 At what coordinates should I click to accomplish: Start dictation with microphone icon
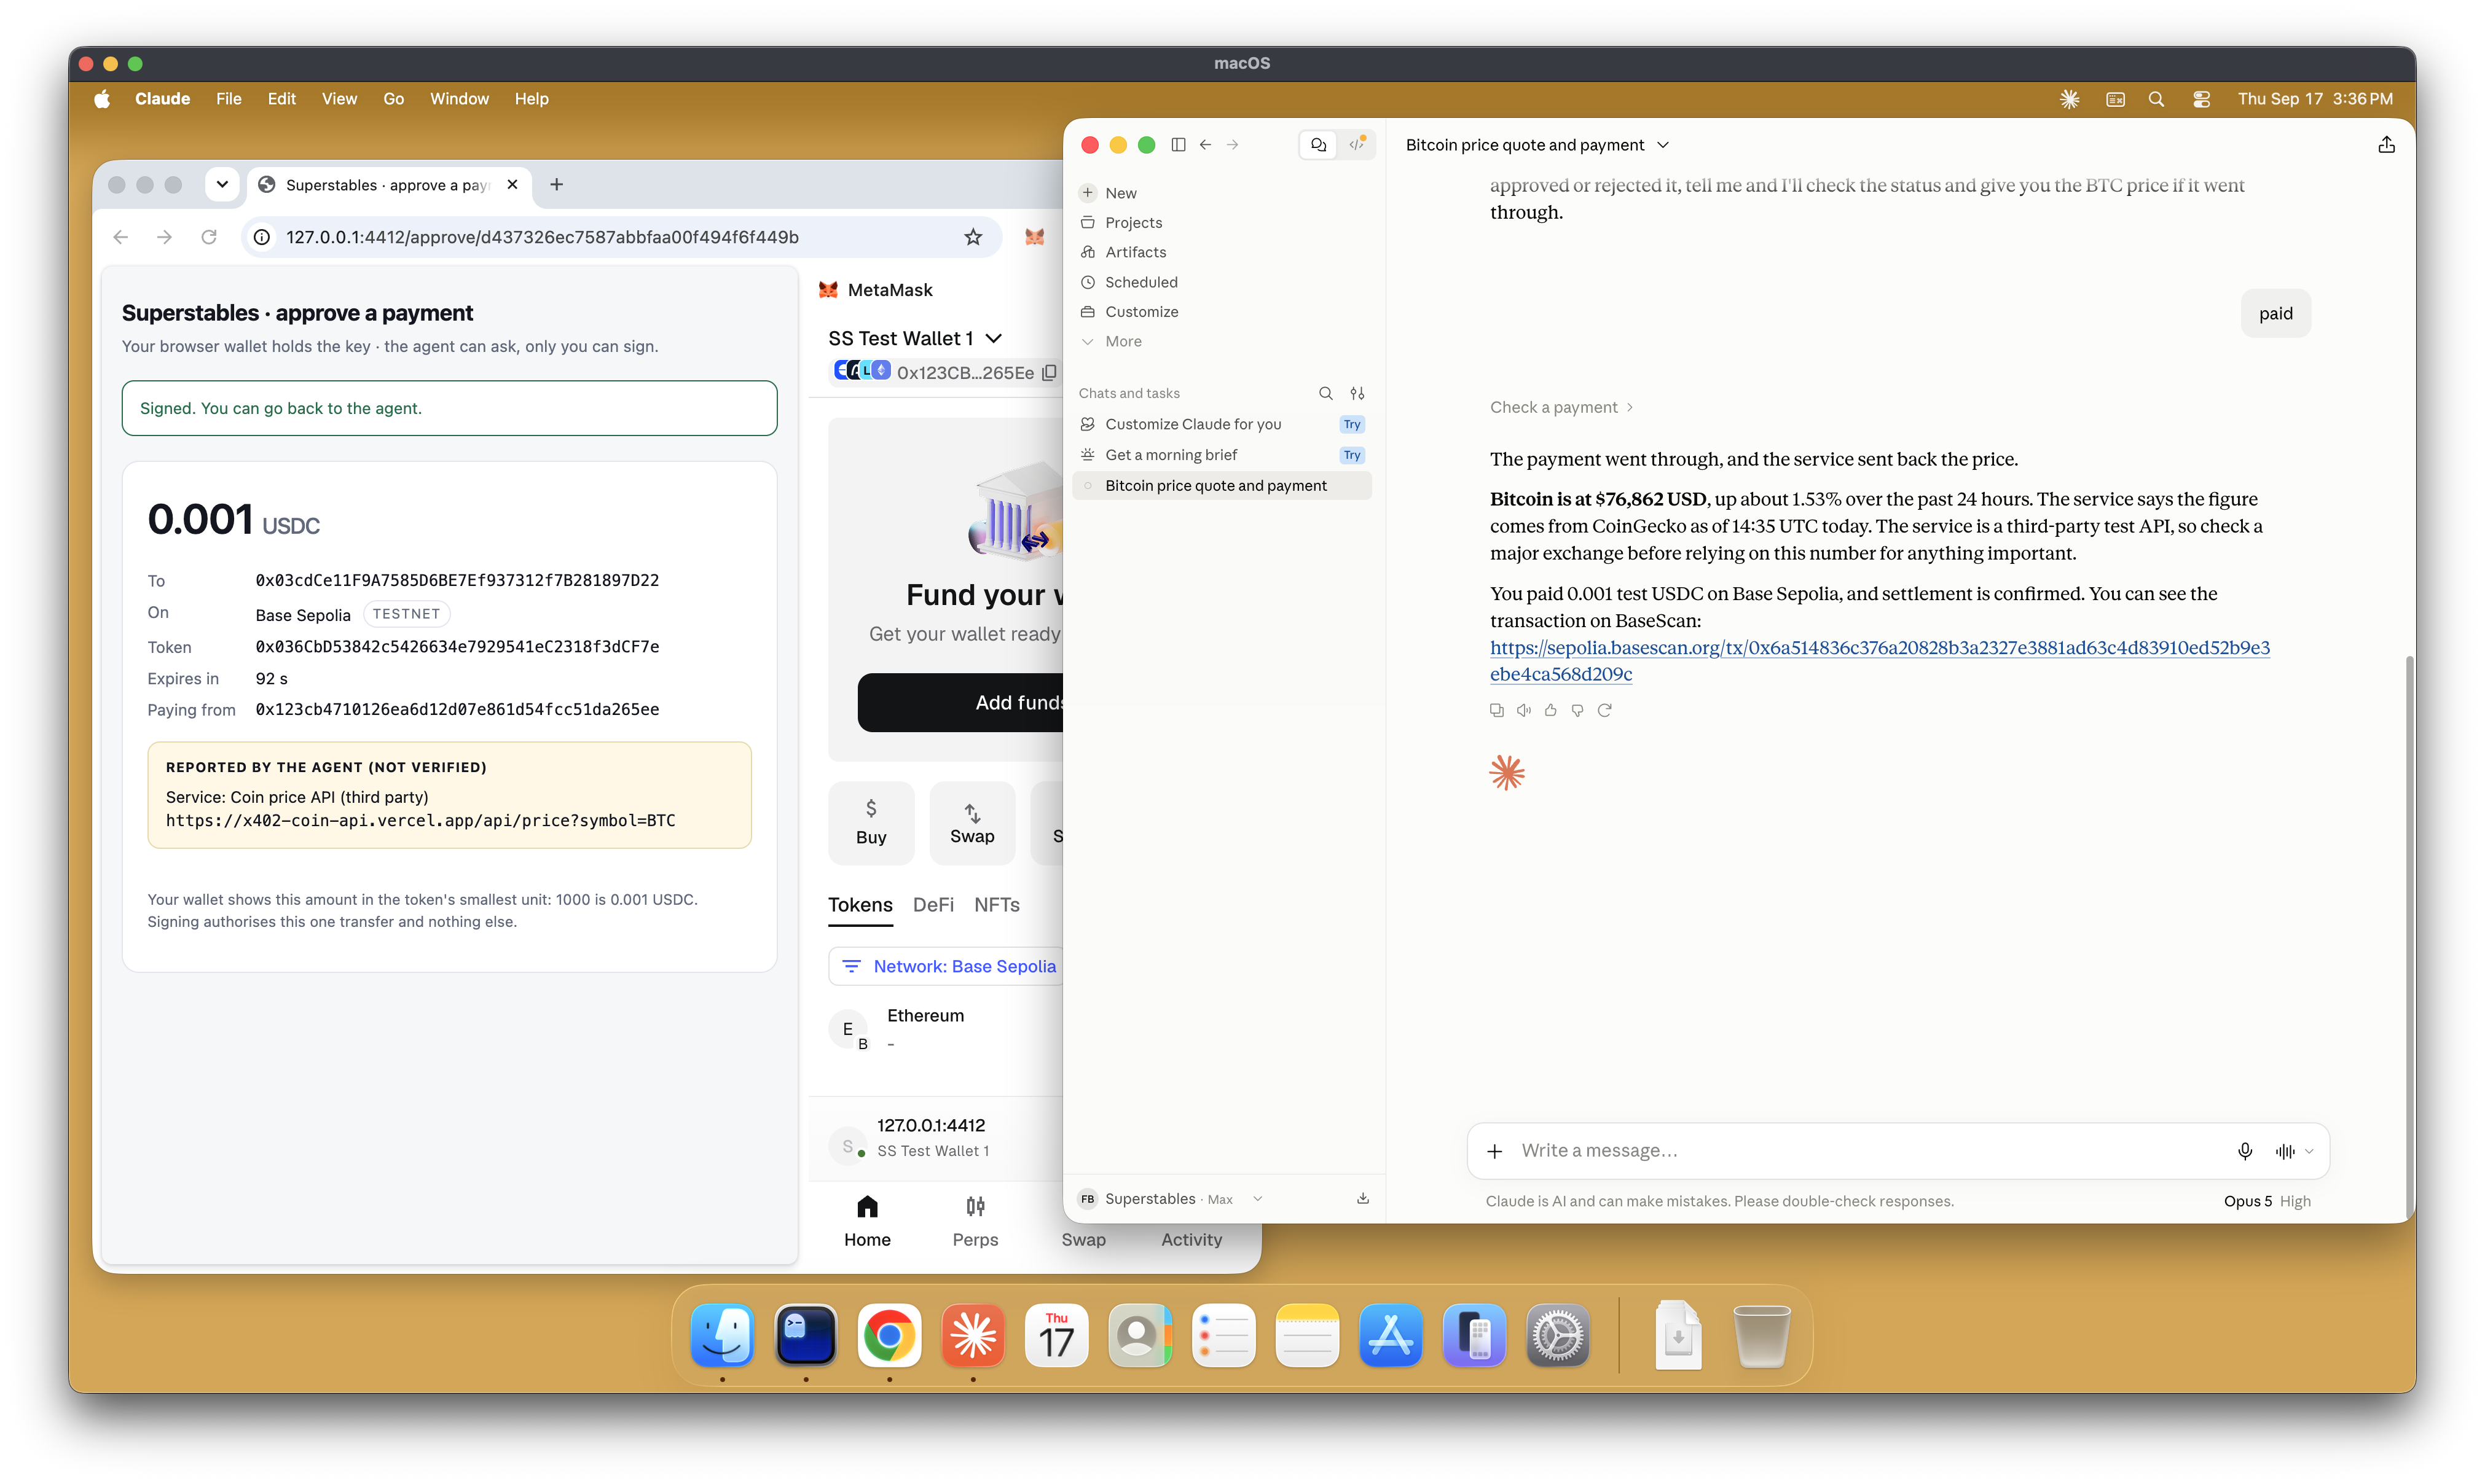pyautogui.click(x=2245, y=1151)
